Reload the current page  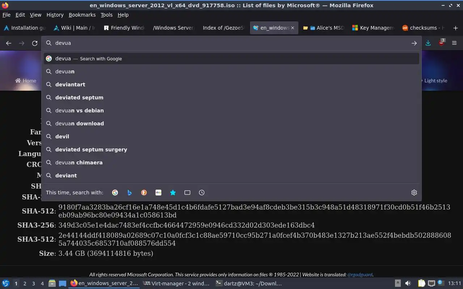click(x=35, y=43)
